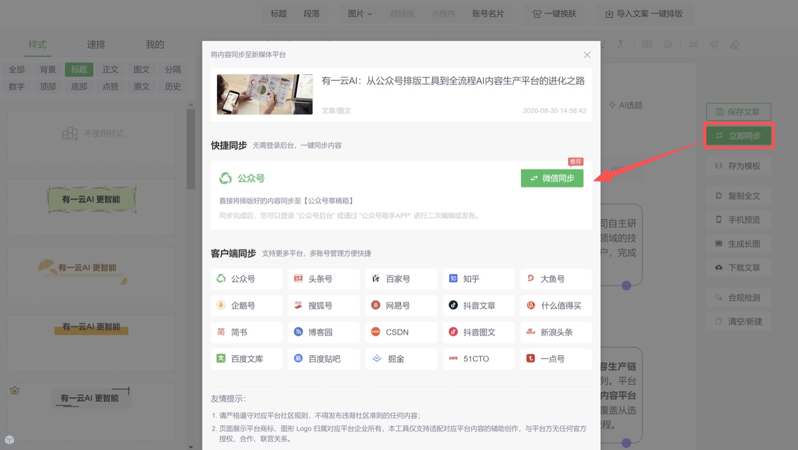This screenshot has width=798, height=450.
Task: Open the 图片 dropdown in the top toolbar
Action: 360,14
